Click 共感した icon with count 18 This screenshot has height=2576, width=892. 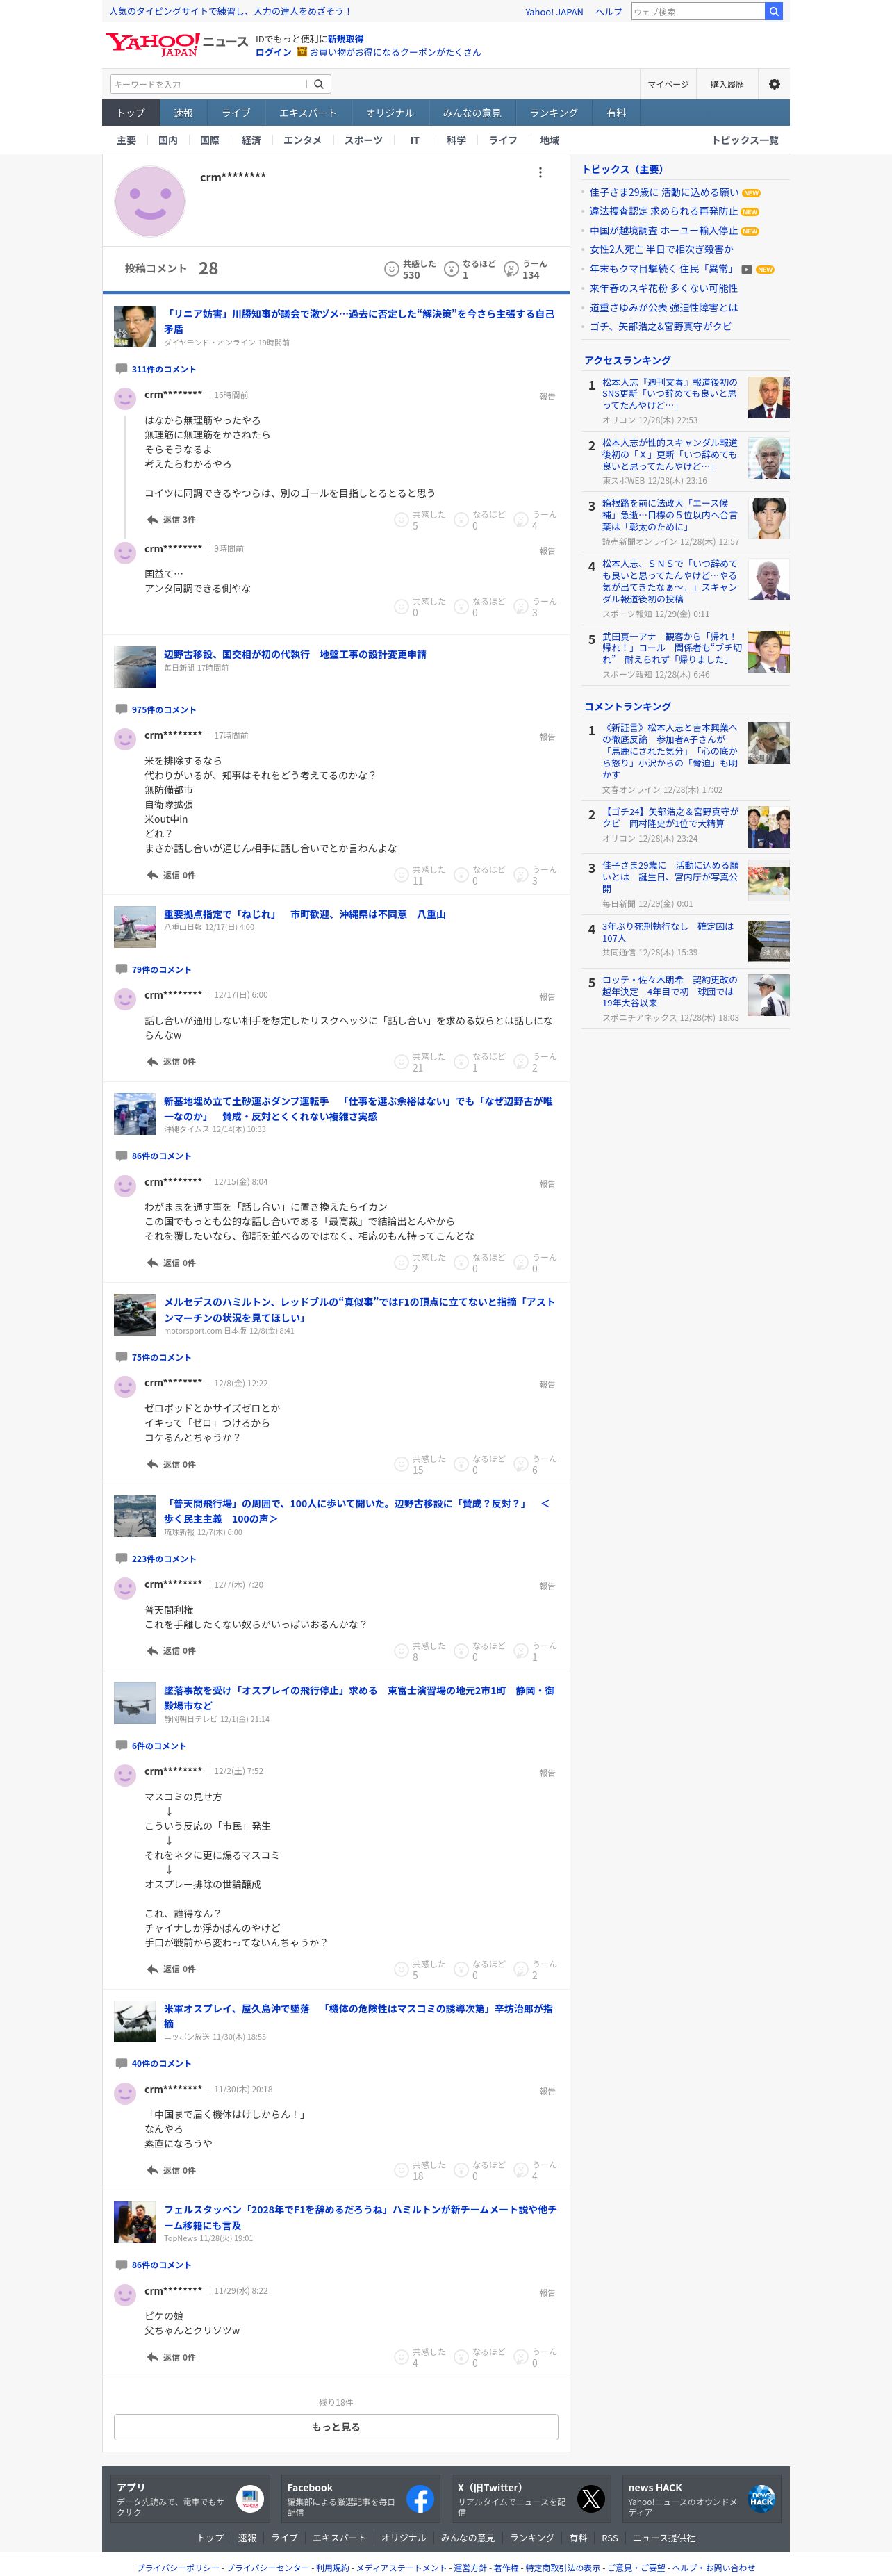pos(401,2170)
